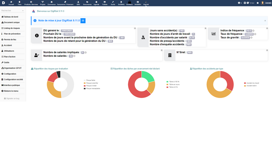This screenshot has width=272, height=142.
Task: Toggle Accident du travail legend entry
Action: pos(251,83)
